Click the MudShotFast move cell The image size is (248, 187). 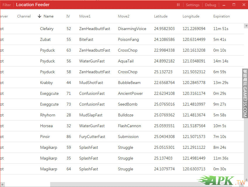[91, 83]
